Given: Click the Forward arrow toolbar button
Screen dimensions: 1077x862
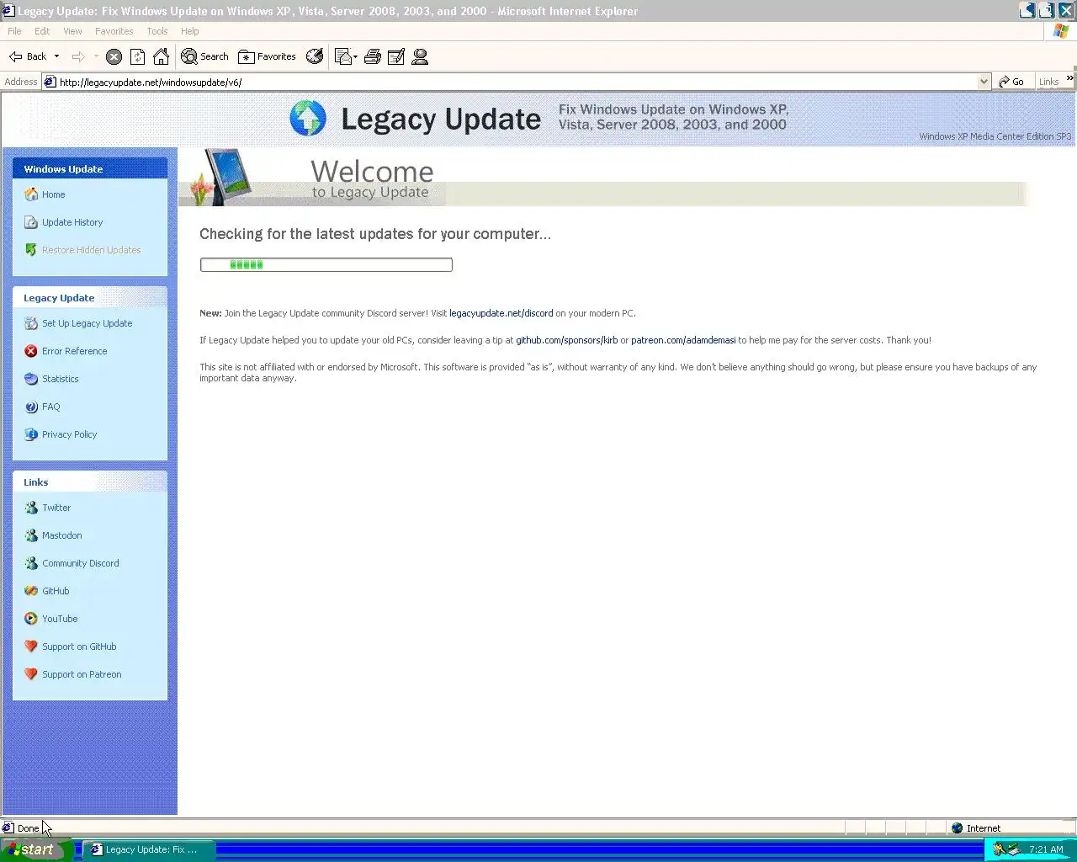Looking at the screenshot, I should (x=78, y=56).
